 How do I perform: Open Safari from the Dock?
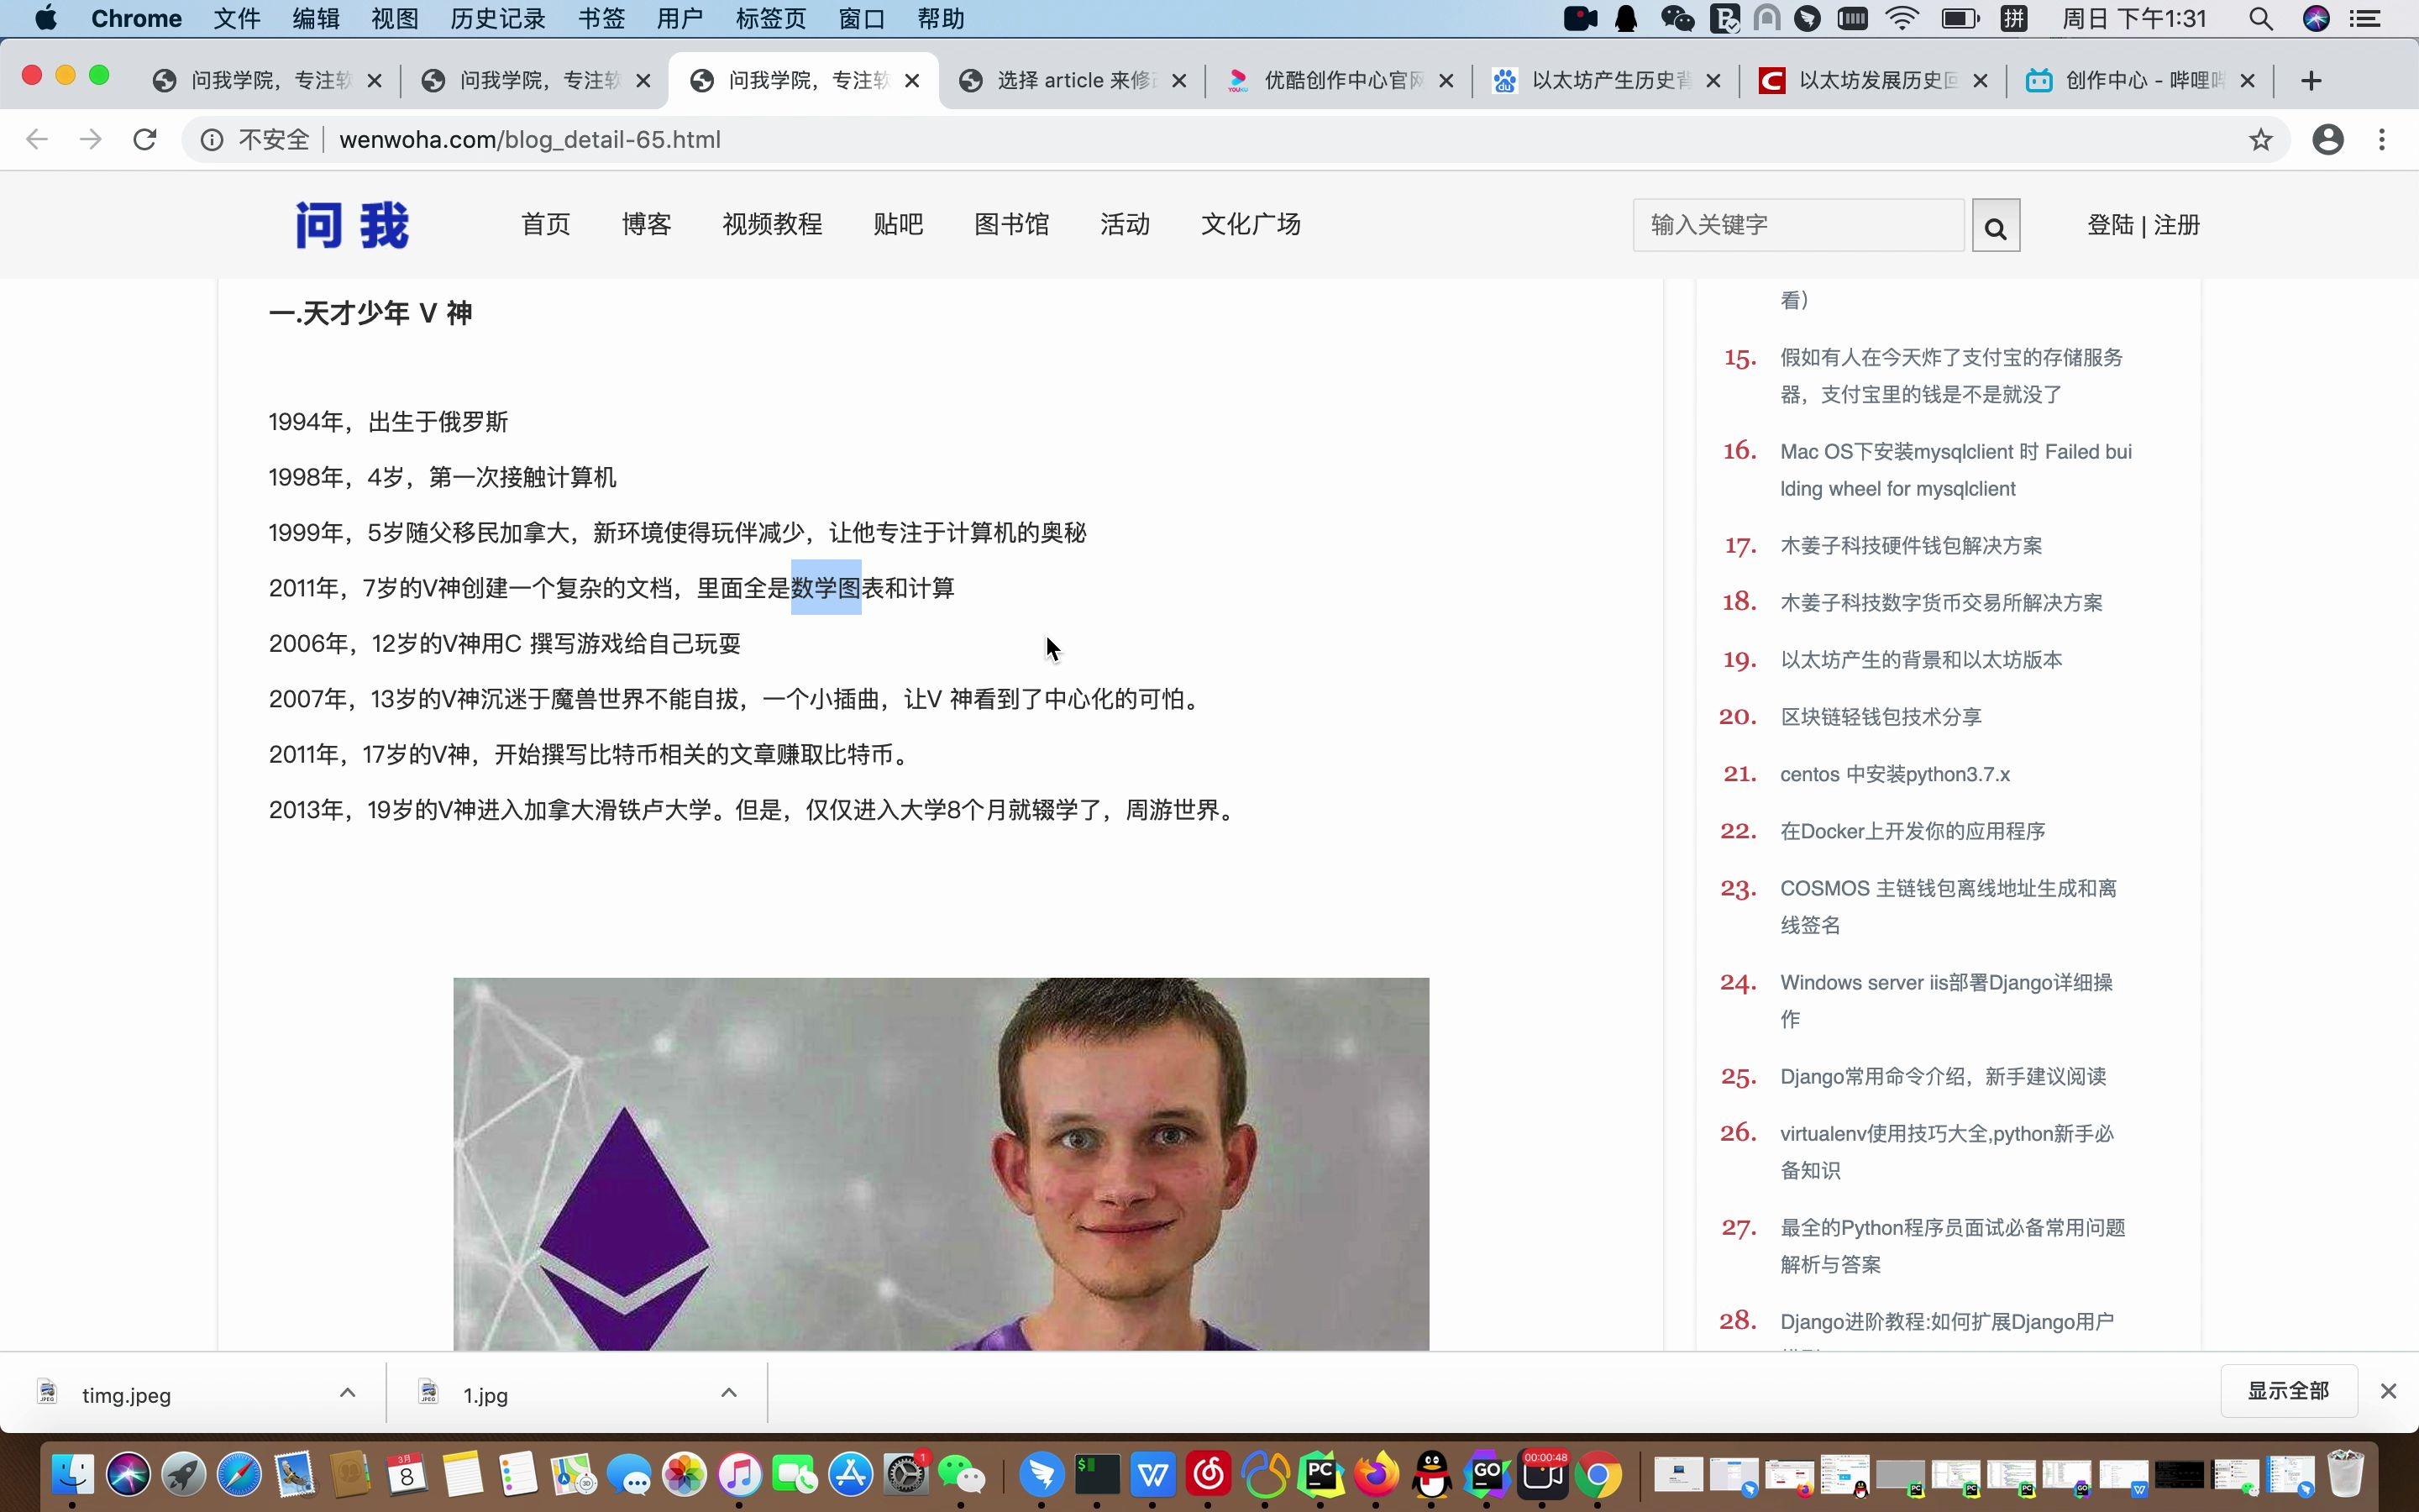pyautogui.click(x=239, y=1474)
